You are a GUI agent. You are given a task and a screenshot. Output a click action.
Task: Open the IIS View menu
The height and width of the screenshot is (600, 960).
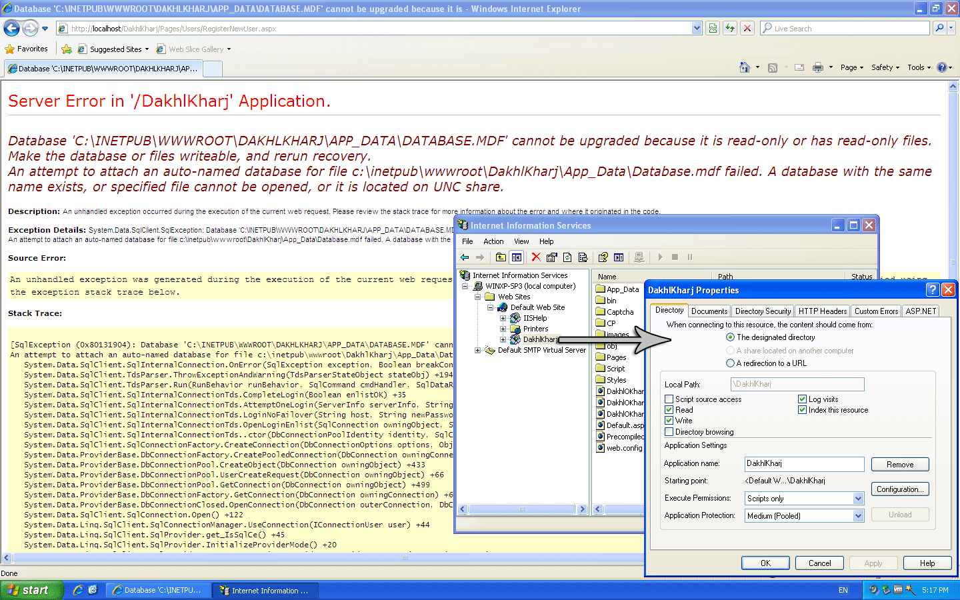(x=521, y=241)
